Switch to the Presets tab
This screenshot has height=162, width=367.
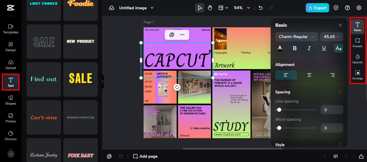point(358,43)
